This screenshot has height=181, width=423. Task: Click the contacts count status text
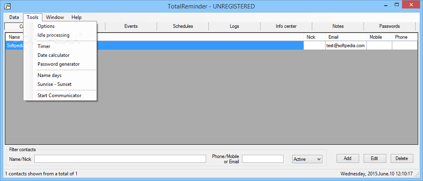point(41,174)
